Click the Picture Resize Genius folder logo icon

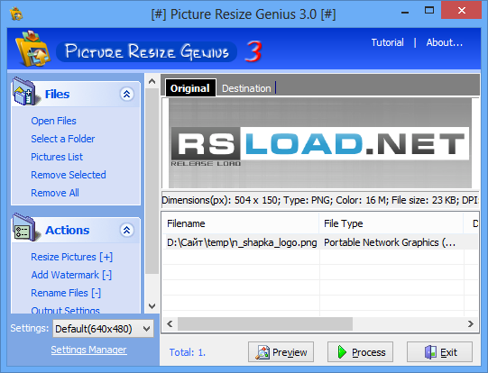pyautogui.click(x=33, y=49)
